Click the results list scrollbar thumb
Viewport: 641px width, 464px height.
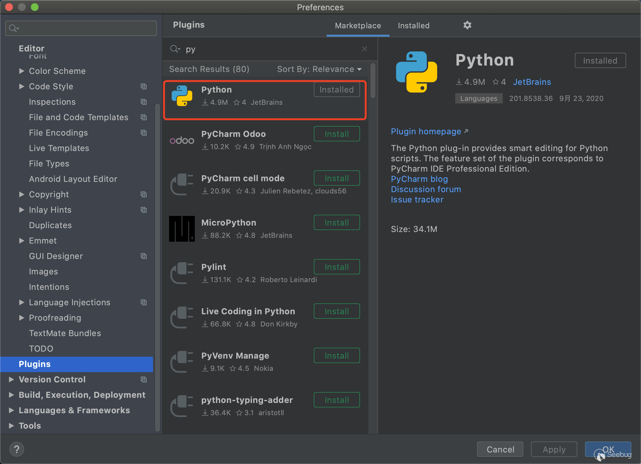tap(373, 81)
